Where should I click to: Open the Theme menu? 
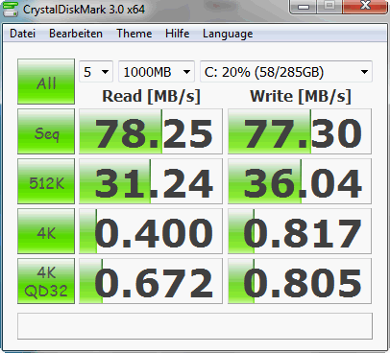(134, 34)
